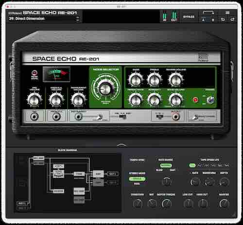
Task: Flip the toggle switch beside the Instrument jack
Action: [100, 117]
